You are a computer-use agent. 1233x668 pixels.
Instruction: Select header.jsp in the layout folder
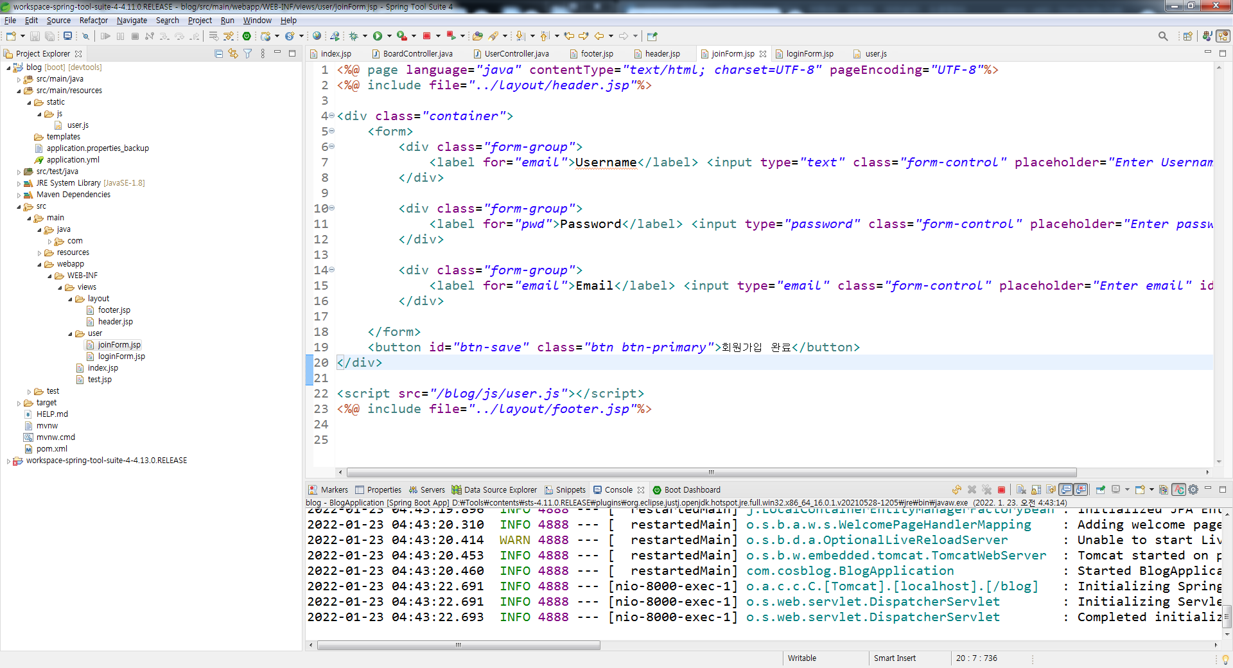(x=115, y=322)
